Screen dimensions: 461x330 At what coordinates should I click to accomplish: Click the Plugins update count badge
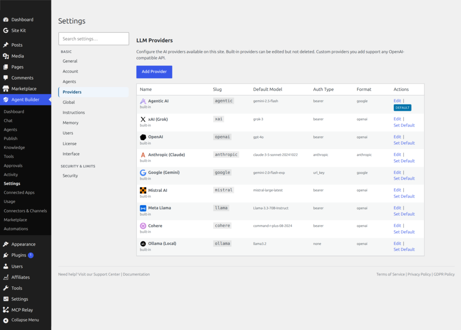(x=31, y=255)
